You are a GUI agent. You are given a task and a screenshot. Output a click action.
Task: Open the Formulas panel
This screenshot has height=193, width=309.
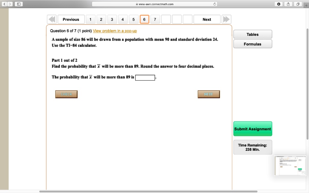[253, 44]
